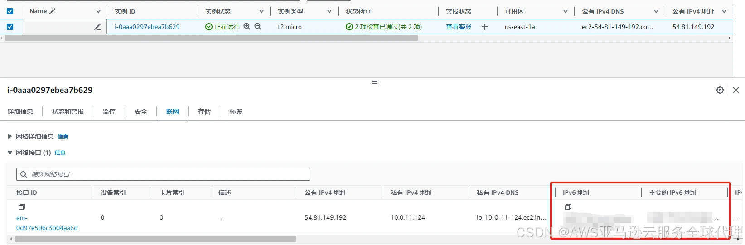This screenshot has height=245, width=745.
Task: Click the search icon in interface filter
Action: tap(24, 174)
